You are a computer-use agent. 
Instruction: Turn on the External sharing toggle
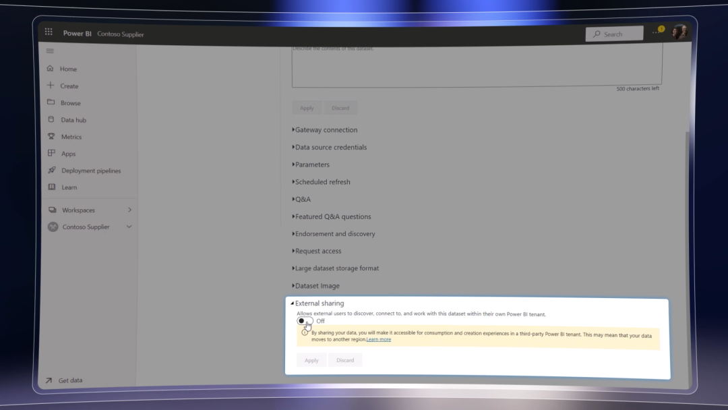305,321
